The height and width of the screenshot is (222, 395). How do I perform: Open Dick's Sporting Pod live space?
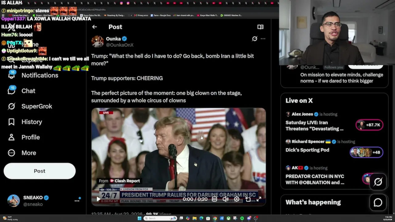[x=307, y=150]
